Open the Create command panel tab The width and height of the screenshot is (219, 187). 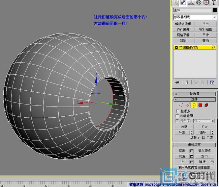point(176,3)
